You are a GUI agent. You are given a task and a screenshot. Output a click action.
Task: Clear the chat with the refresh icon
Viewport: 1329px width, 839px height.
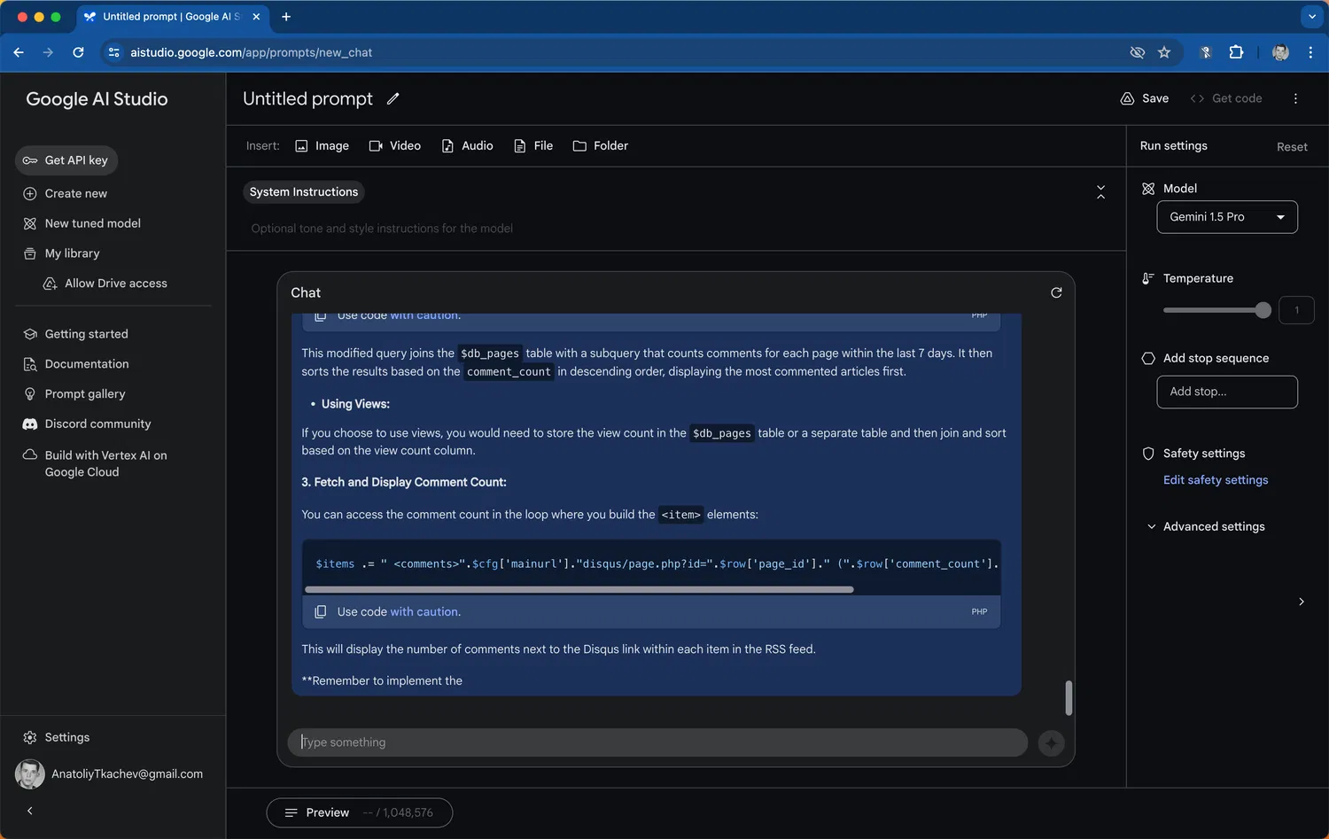click(1056, 293)
